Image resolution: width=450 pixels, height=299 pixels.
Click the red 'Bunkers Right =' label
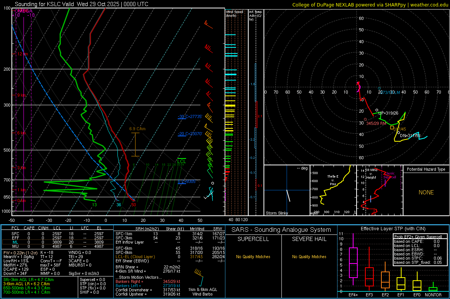[x=129, y=281]
